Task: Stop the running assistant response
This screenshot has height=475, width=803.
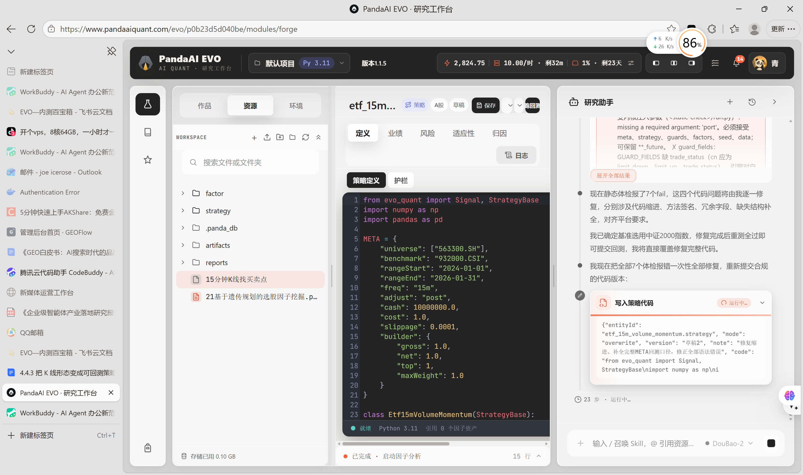Action: 771,443
